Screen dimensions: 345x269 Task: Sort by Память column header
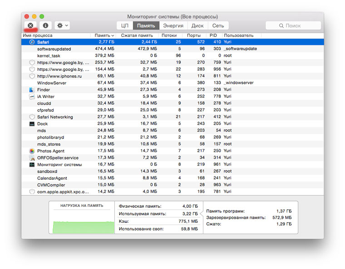(x=103, y=35)
